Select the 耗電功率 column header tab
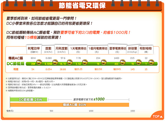 pos(34,50)
